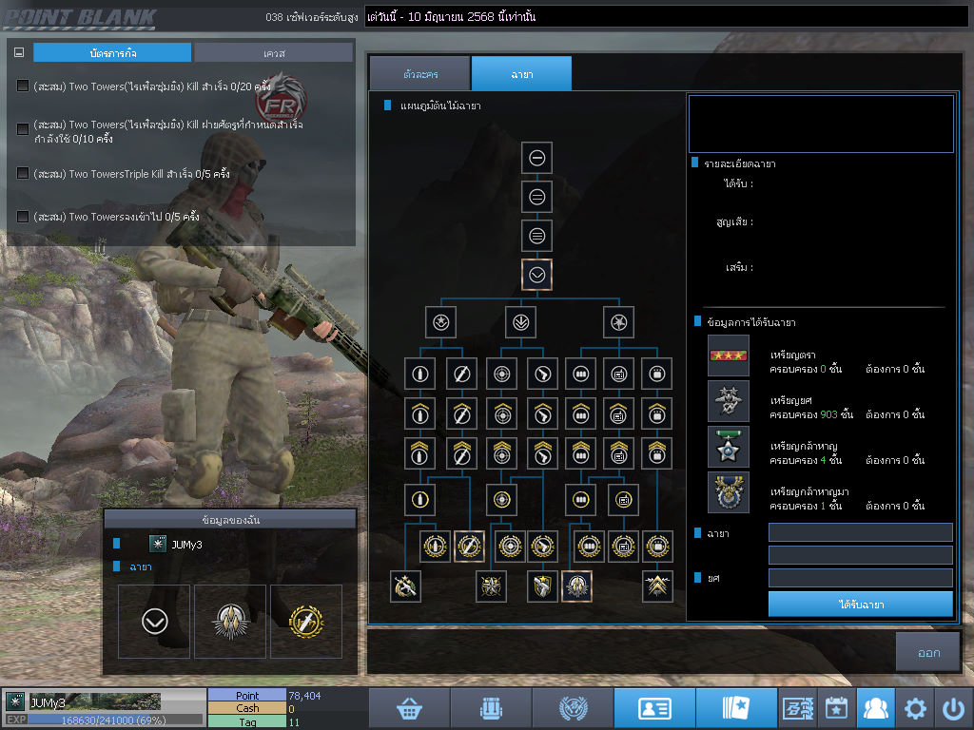The image size is (974, 730).
Task: Select the double-chevron knife title icon
Action: click(461, 453)
